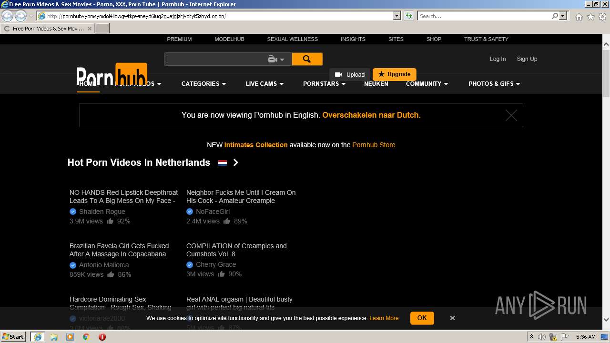Viewport: 610px width, 343px height.
Task: Launch Chrome from the taskbar
Action: pos(86,337)
